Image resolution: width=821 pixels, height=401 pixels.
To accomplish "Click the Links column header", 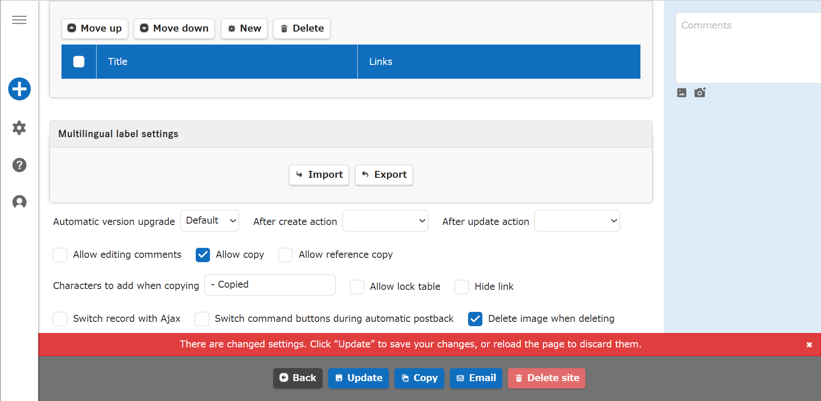I will (x=499, y=62).
